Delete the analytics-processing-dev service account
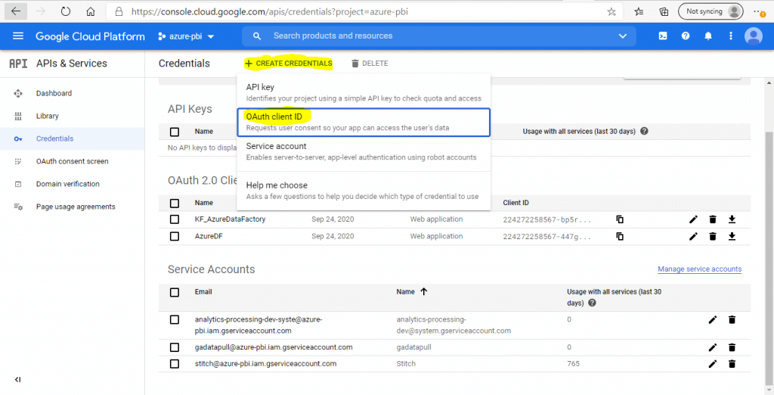Viewport: 774px width, 395px height. tap(732, 320)
